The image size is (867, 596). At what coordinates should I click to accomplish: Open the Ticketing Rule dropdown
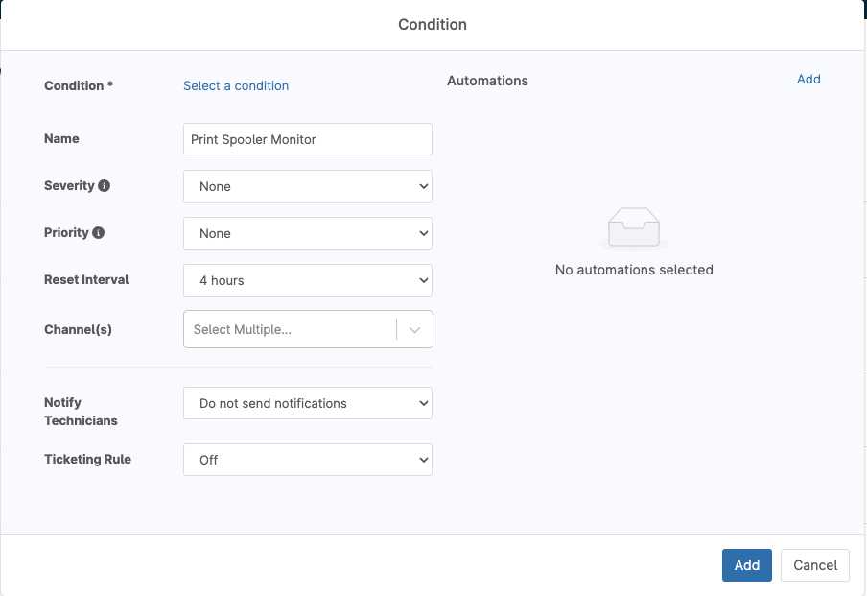pyautogui.click(x=307, y=460)
